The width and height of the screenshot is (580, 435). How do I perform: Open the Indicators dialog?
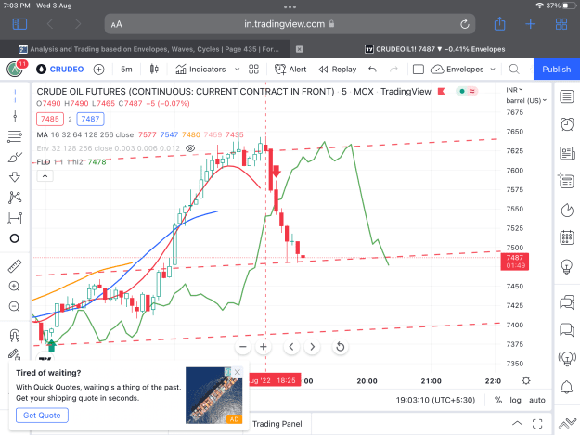click(200, 70)
